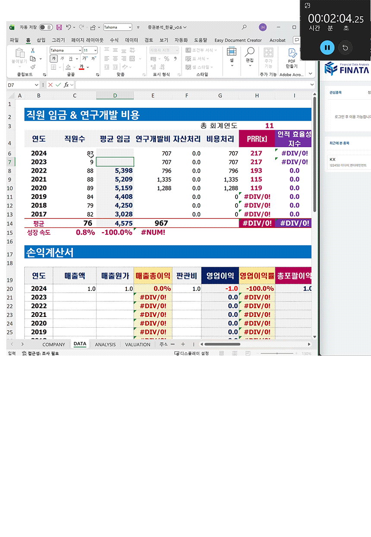Viewport: 371px width, 537px height.
Task: Open the 수식 ribbon tab
Action: (x=114, y=40)
